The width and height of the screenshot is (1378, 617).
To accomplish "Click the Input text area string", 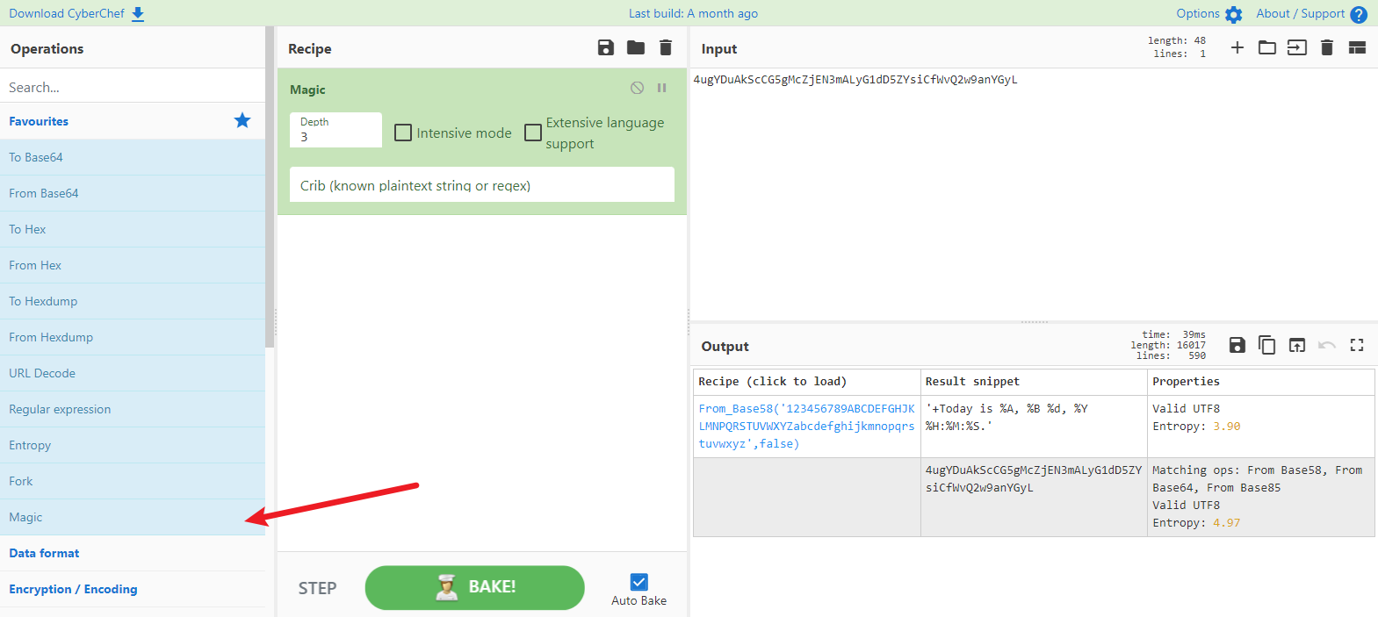I will point(855,80).
